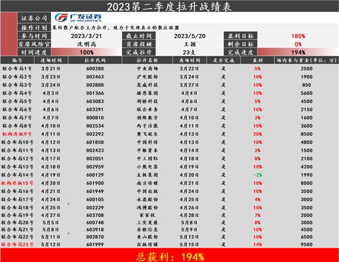Select the '证券公司' label cell
Screen dimensions: 339x262
point(34,18)
